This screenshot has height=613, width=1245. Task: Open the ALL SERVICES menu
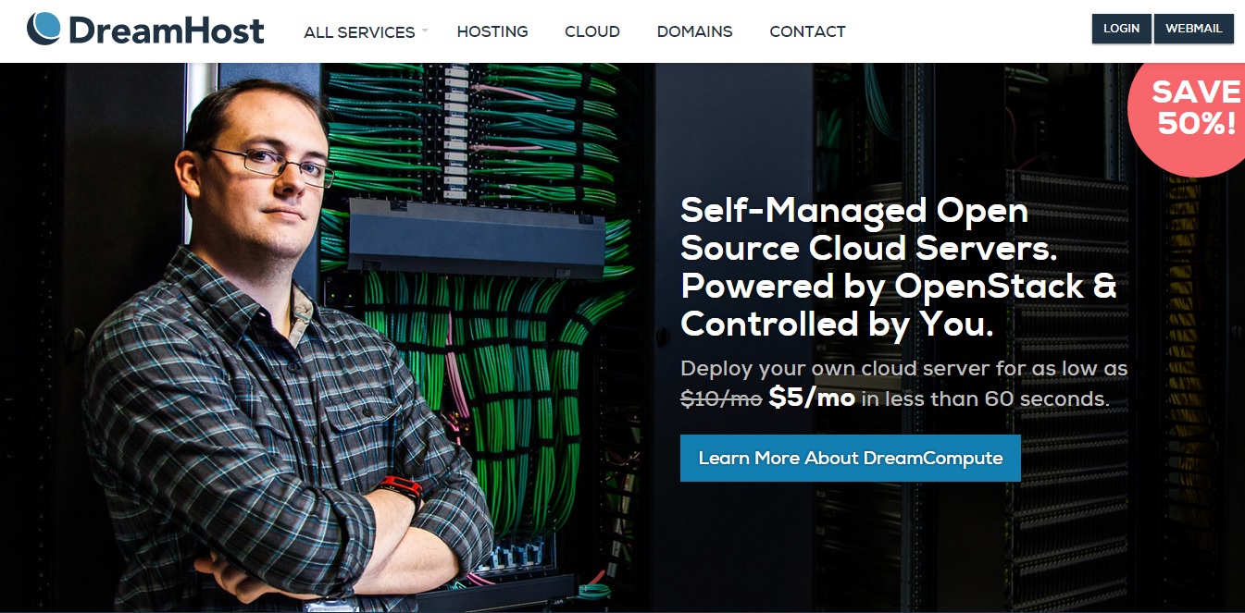pyautogui.click(x=359, y=31)
